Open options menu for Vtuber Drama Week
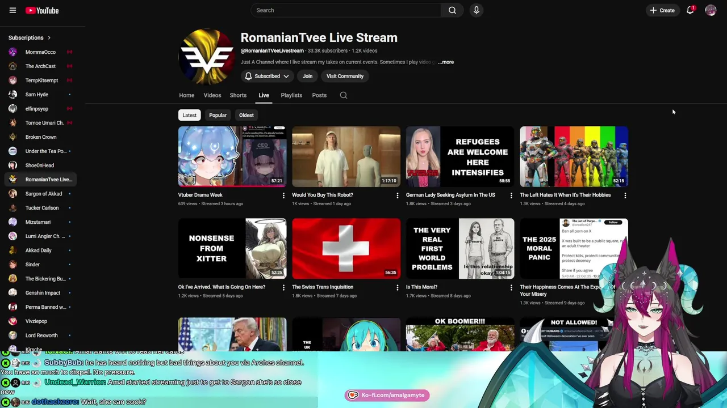 283,195
